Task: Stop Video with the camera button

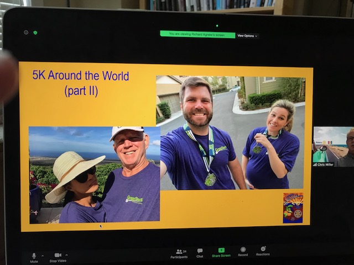Action: [x=58, y=256]
